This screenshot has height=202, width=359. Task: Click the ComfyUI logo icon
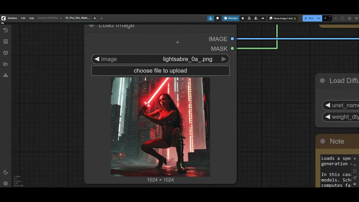[3, 18]
